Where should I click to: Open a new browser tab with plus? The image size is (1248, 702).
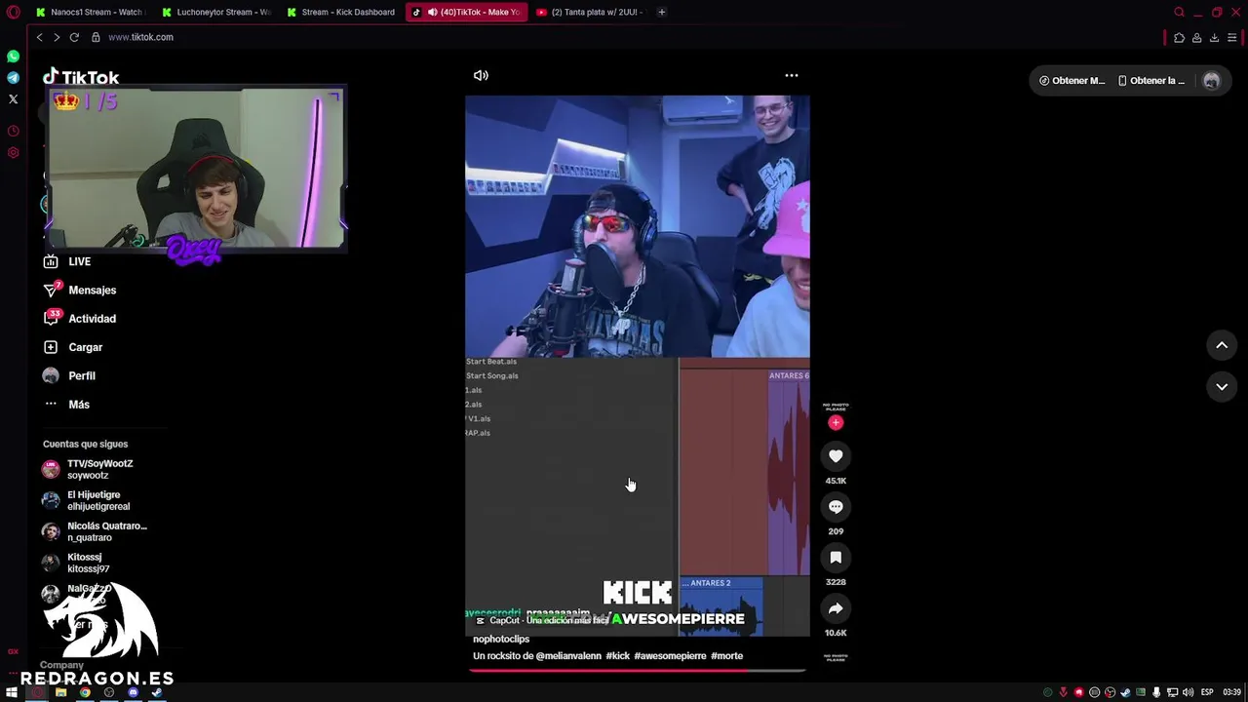[661, 12]
